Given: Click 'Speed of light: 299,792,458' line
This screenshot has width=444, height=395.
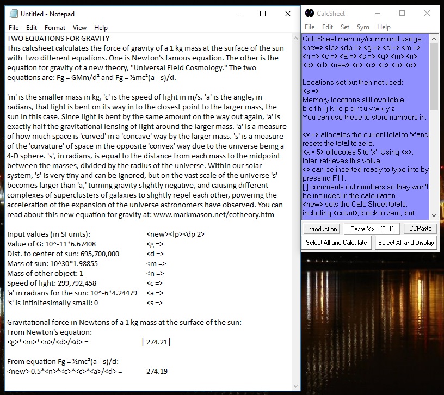Looking at the screenshot, I should [x=52, y=283].
